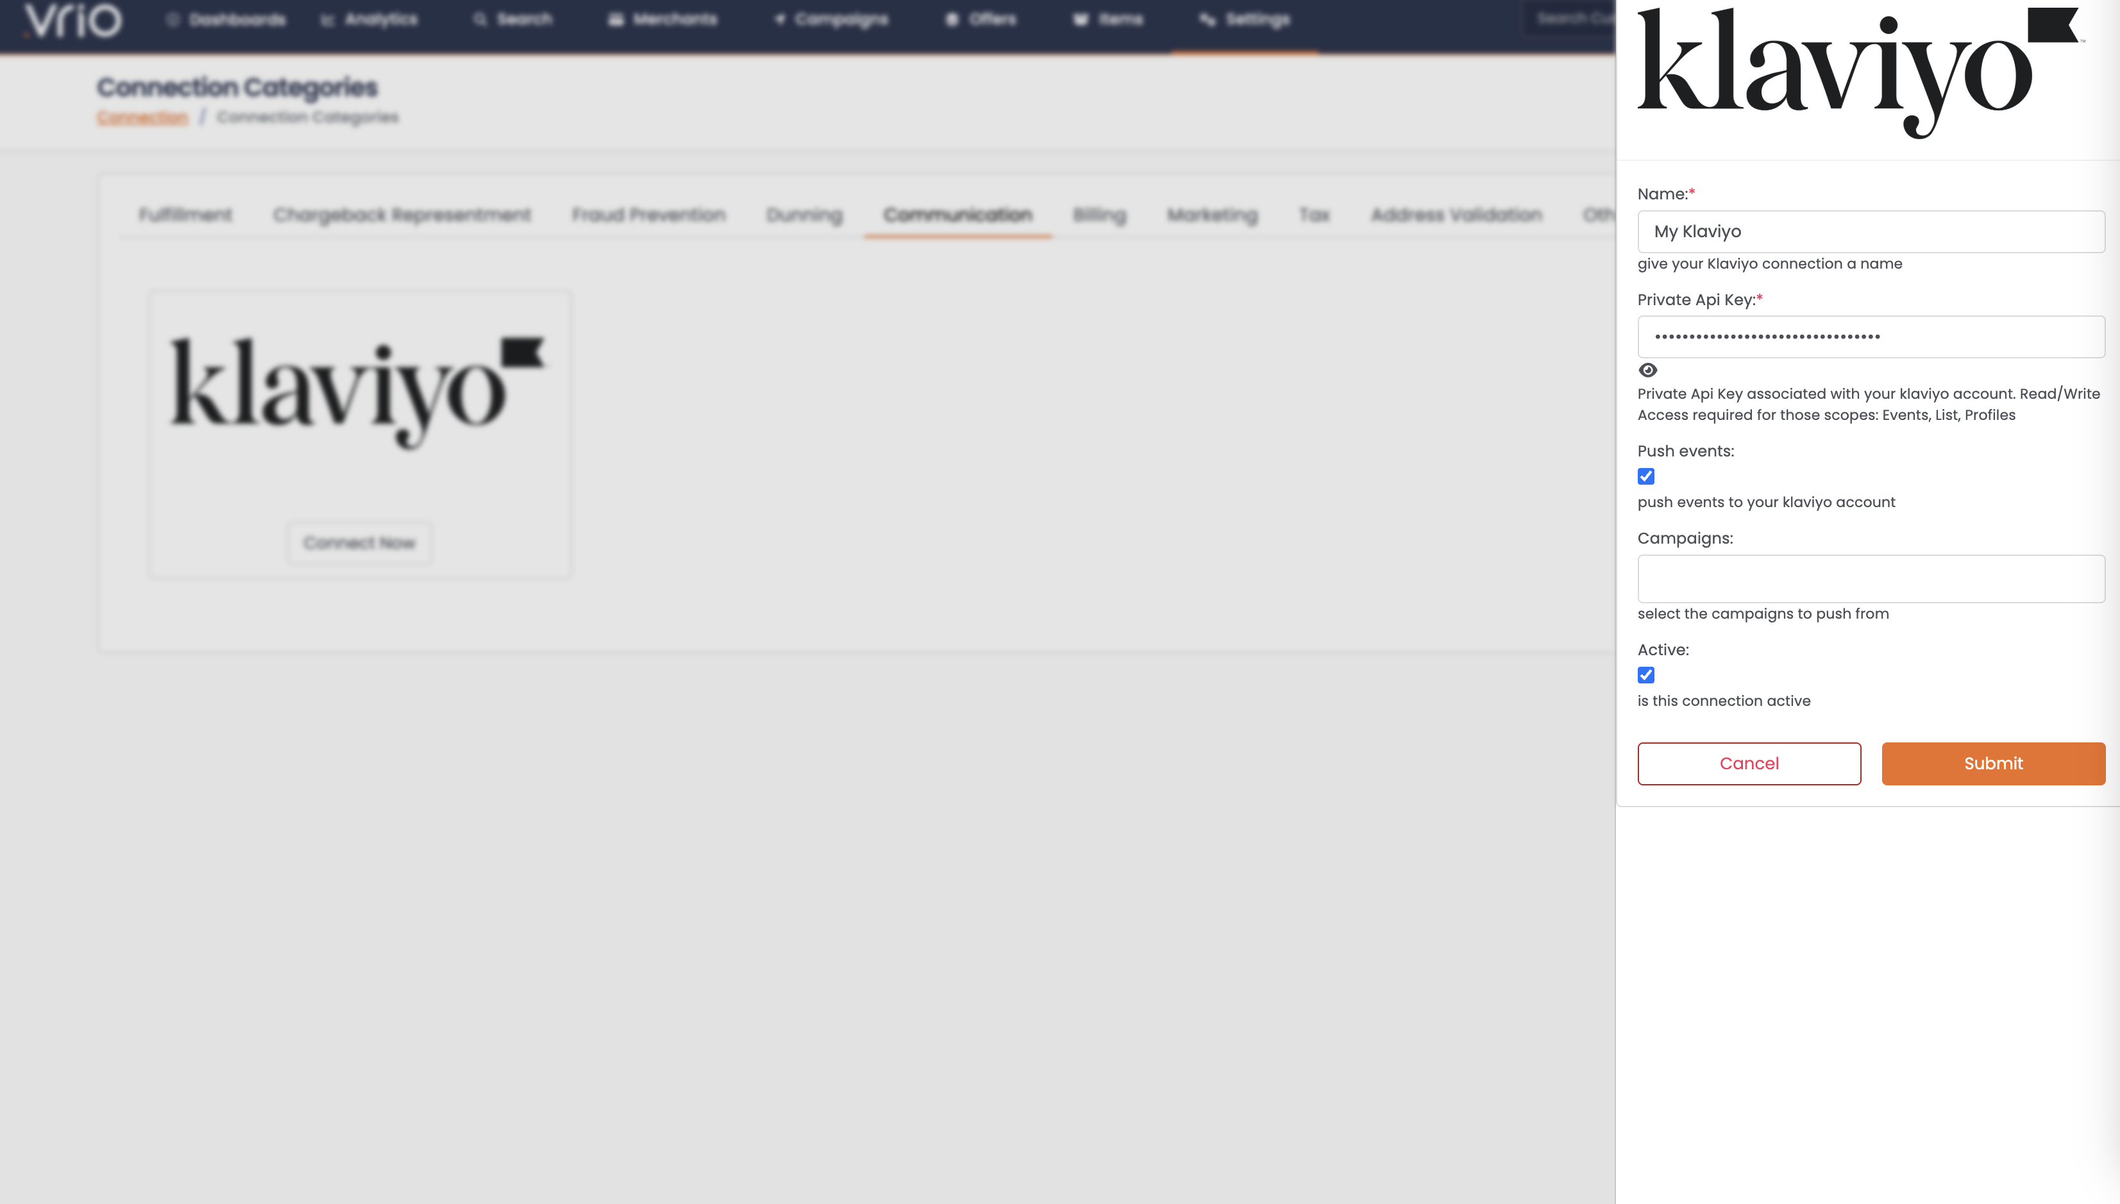Open the Campaigns selection field
The width and height of the screenshot is (2120, 1204).
point(1871,579)
